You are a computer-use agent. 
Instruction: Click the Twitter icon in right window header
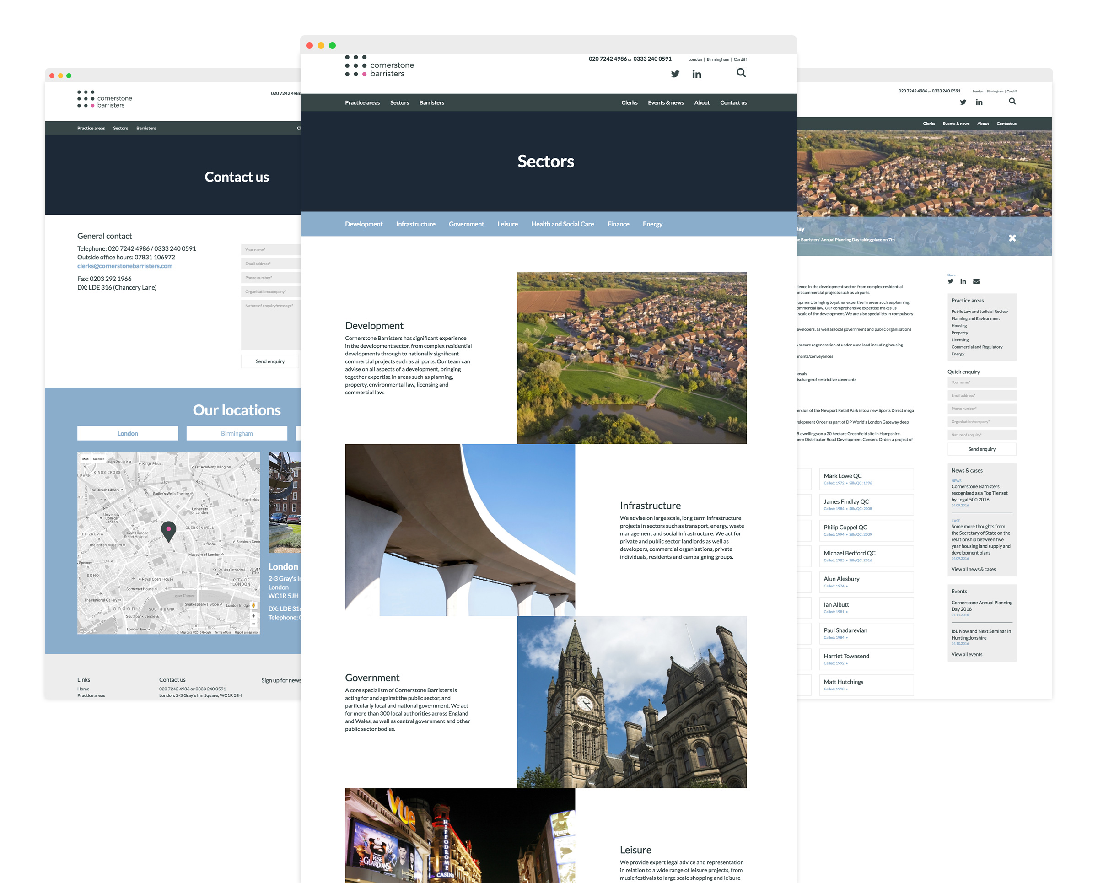click(x=963, y=102)
